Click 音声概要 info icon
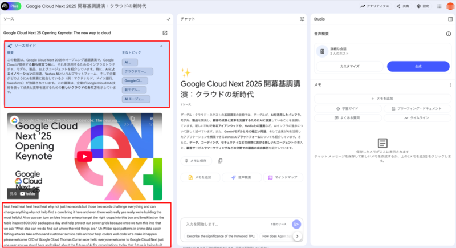The height and width of the screenshot is (248, 456). point(449,34)
